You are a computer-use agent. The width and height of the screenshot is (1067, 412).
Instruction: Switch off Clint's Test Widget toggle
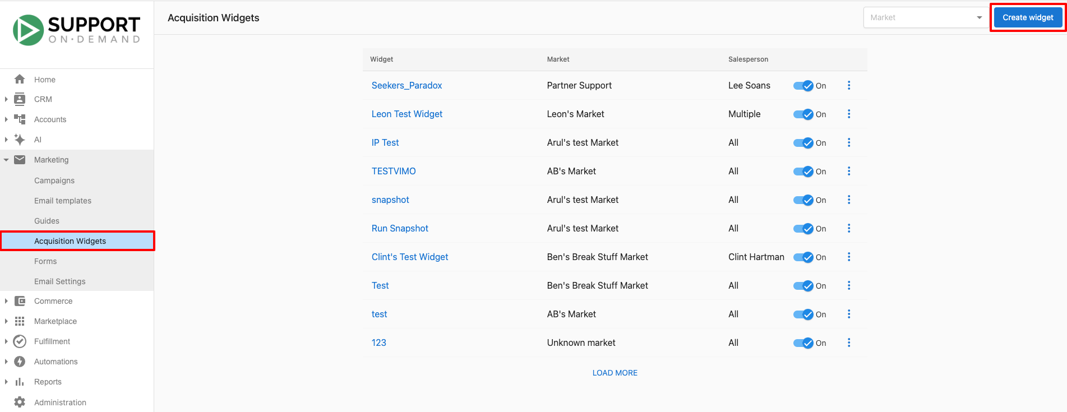coord(803,257)
